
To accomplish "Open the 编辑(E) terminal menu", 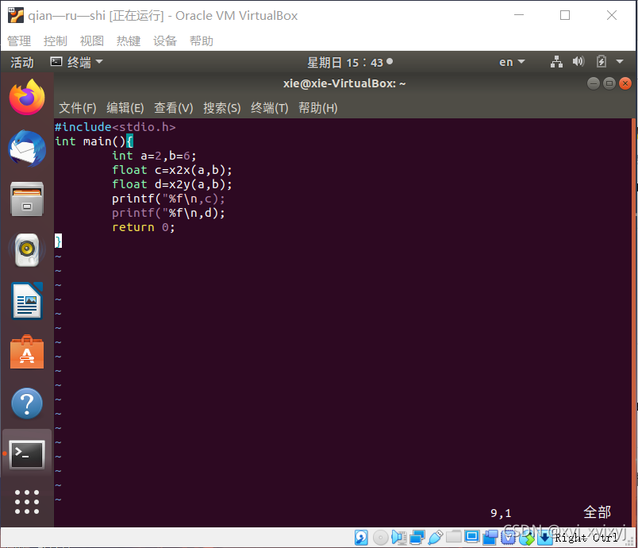I will (x=125, y=108).
